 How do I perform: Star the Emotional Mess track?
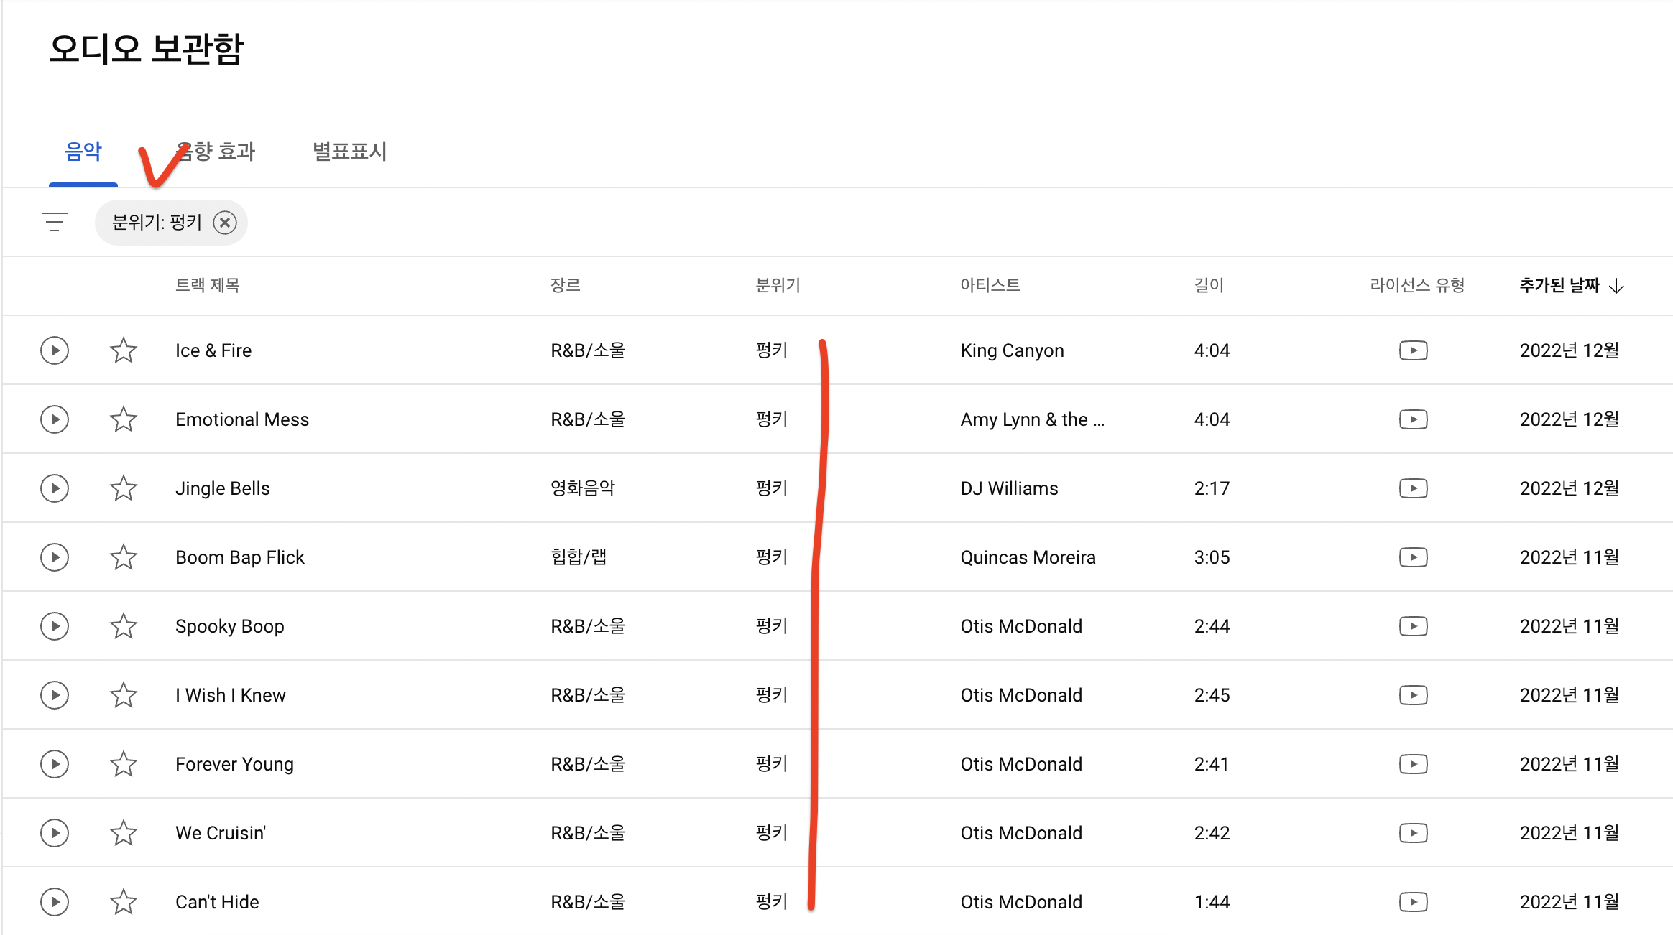124,419
